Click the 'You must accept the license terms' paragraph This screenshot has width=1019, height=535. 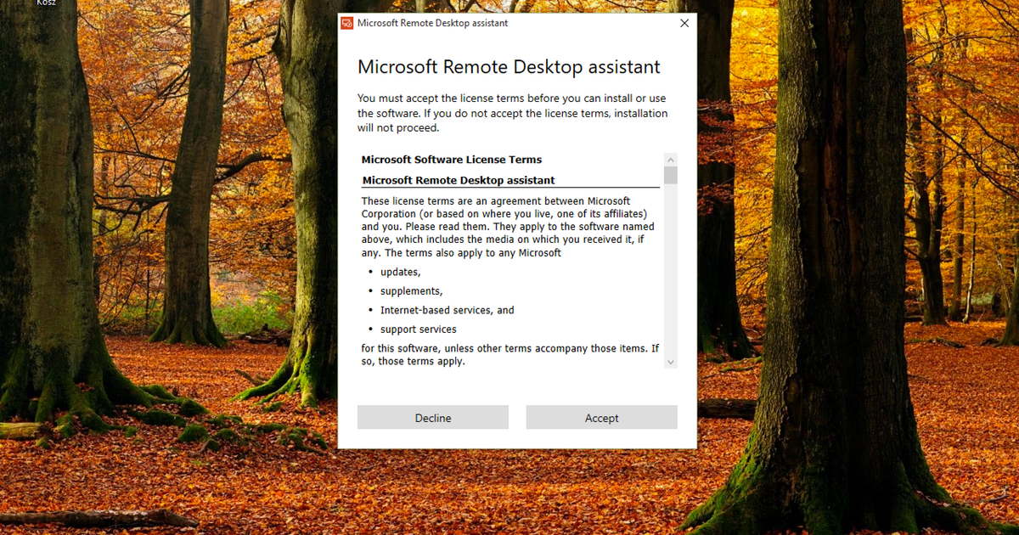pos(513,113)
